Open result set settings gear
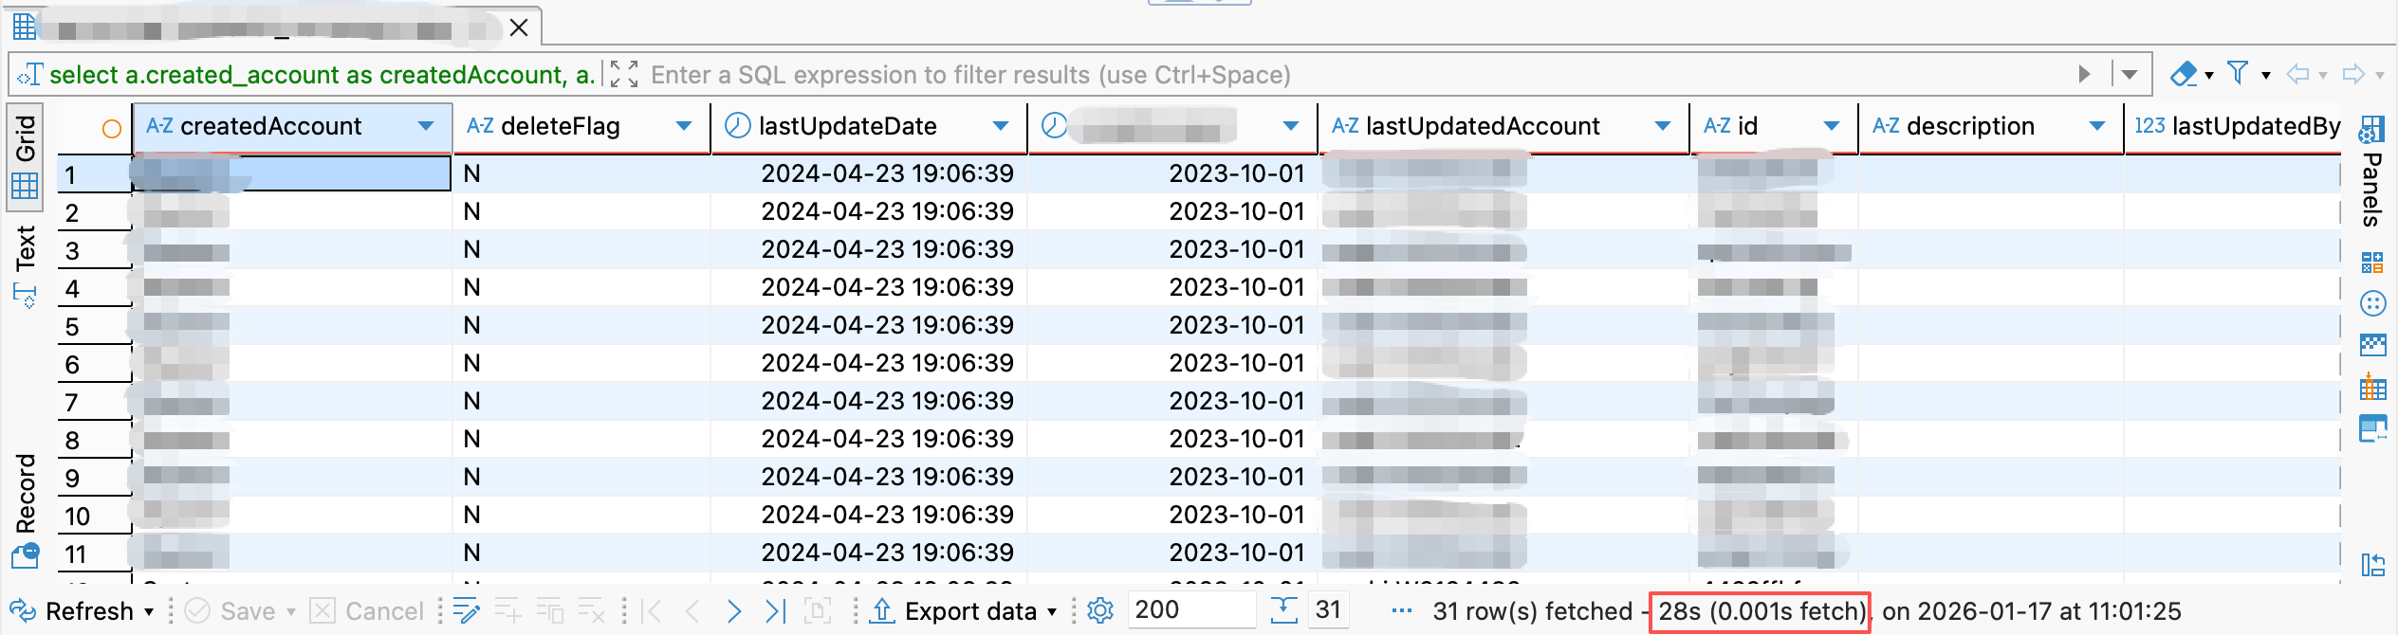 point(1099,611)
